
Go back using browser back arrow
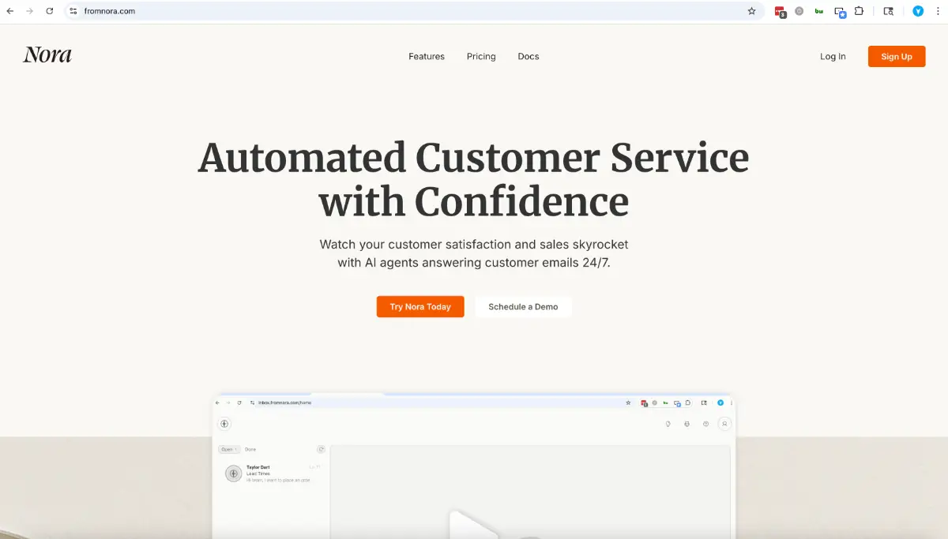[x=10, y=11]
